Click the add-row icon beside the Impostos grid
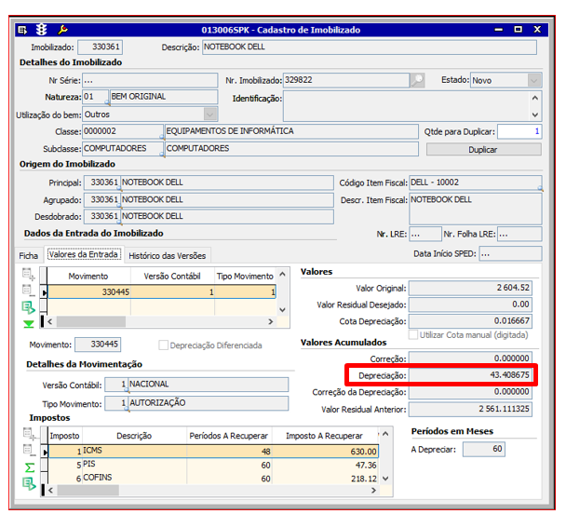Viewport: 566px width, 514px height. click(x=28, y=435)
